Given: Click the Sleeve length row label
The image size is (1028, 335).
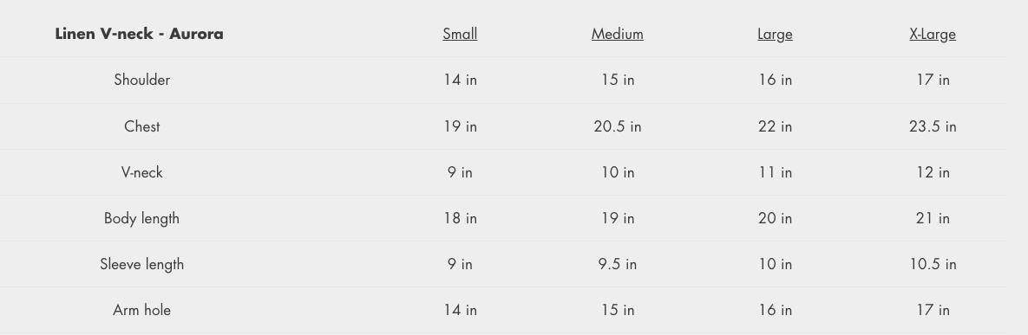Looking at the screenshot, I should pyautogui.click(x=141, y=264).
